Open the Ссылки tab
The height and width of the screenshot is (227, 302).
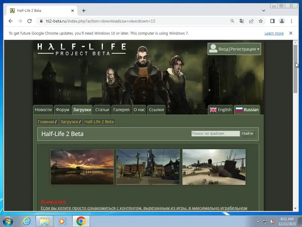(156, 110)
